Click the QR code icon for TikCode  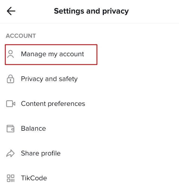(11, 178)
